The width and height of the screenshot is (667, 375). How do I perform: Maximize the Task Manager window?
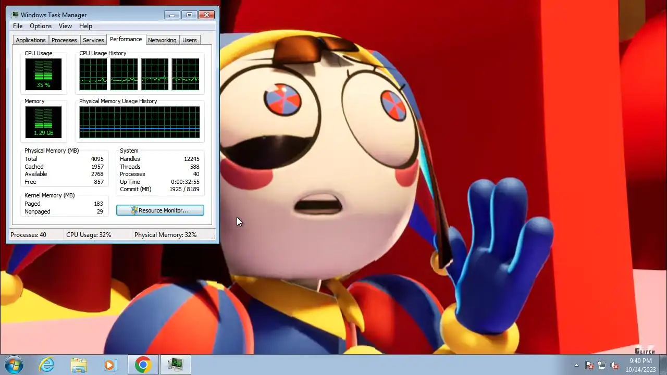point(189,15)
